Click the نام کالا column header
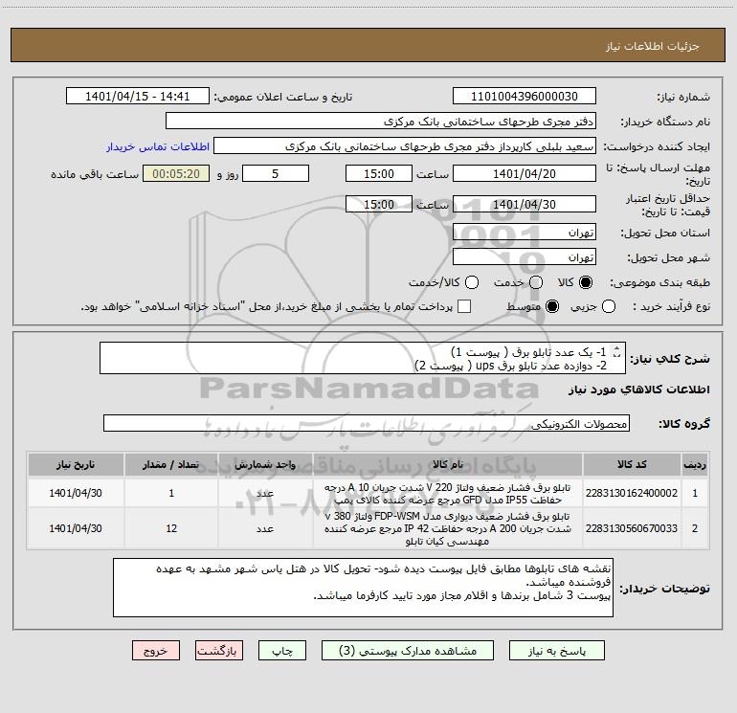This screenshot has width=737, height=713. pos(448,464)
